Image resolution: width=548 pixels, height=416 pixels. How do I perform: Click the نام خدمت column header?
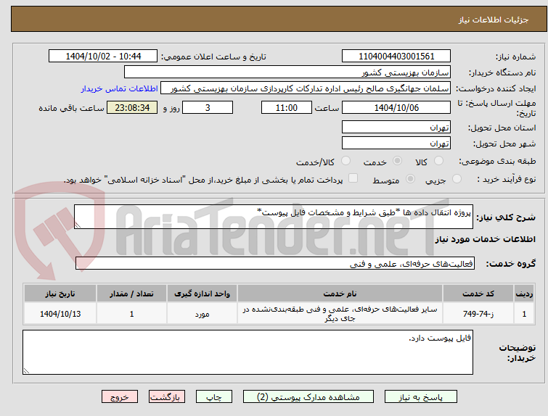(x=340, y=294)
